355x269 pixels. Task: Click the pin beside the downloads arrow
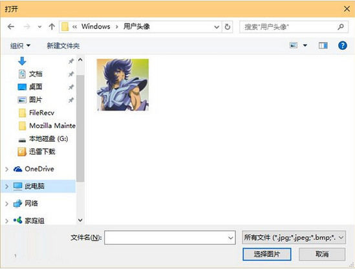click(x=71, y=61)
